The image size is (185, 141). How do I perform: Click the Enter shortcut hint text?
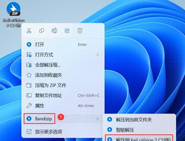point(82,45)
